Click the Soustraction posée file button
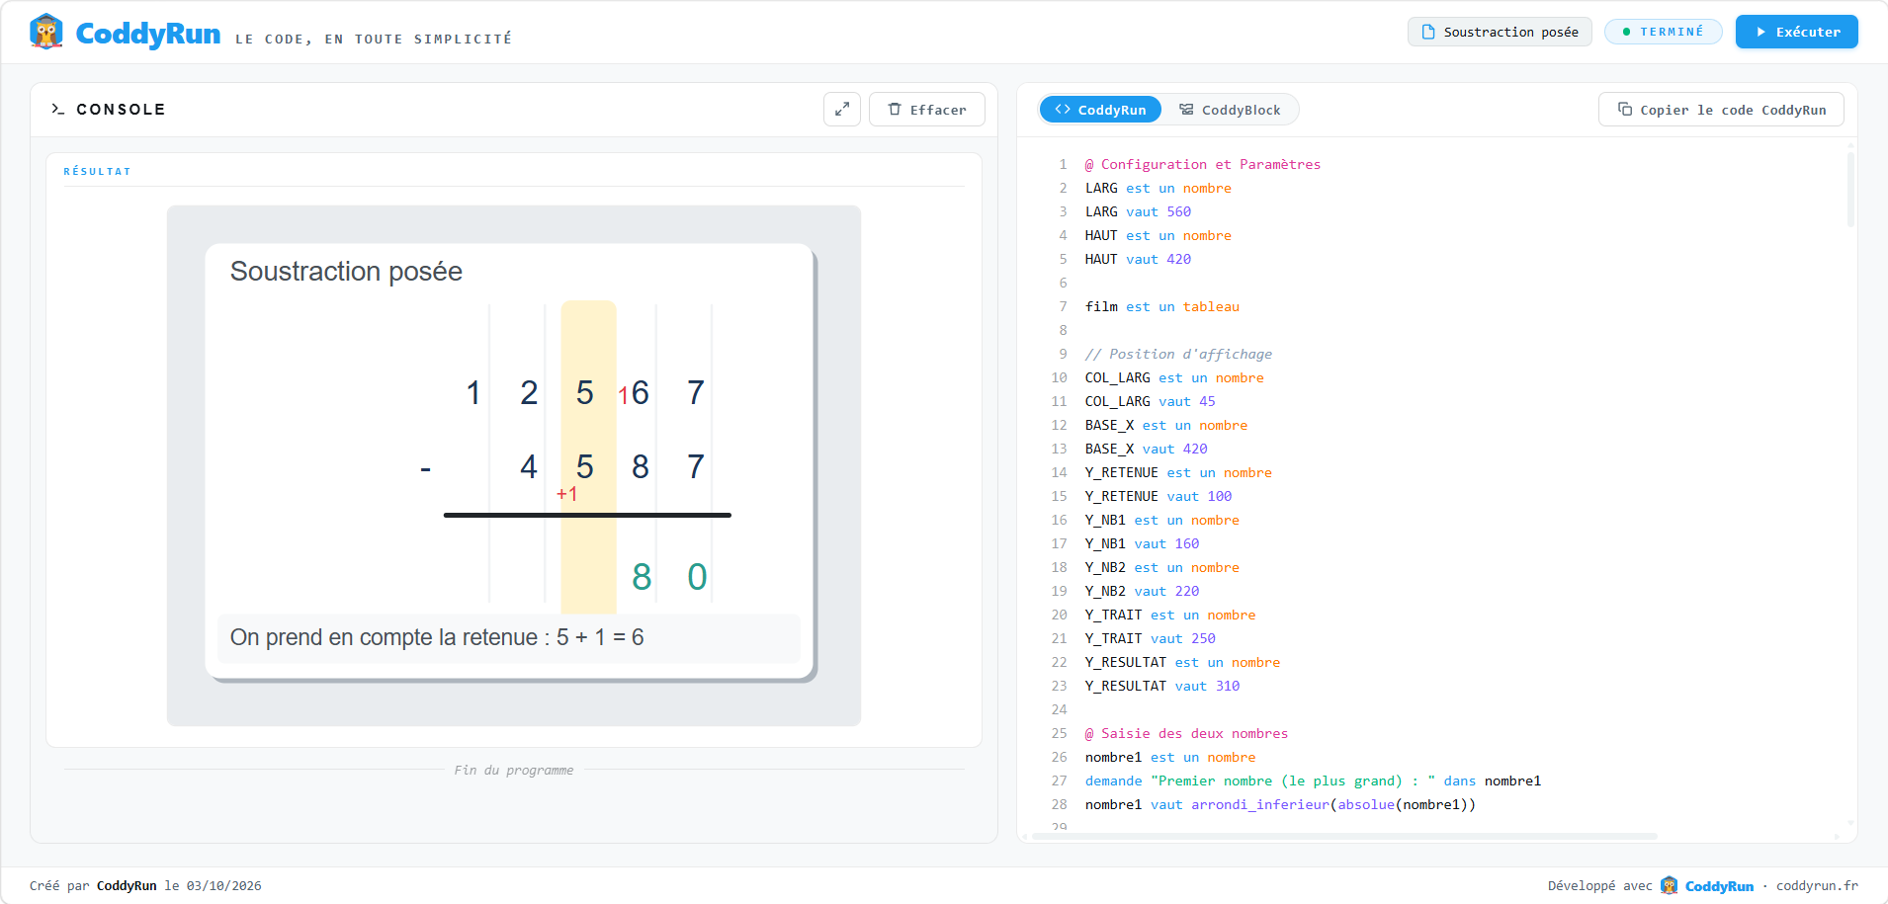Image resolution: width=1888 pixels, height=904 pixels. [1500, 32]
